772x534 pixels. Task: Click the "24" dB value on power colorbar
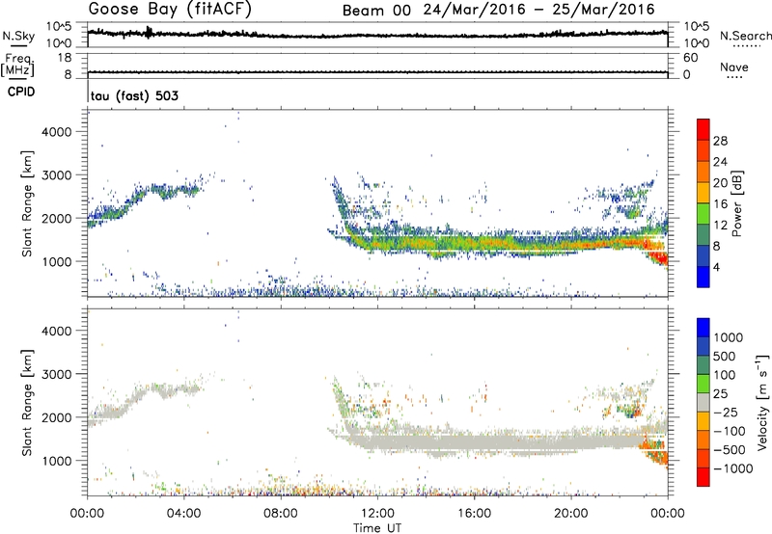[x=720, y=162]
